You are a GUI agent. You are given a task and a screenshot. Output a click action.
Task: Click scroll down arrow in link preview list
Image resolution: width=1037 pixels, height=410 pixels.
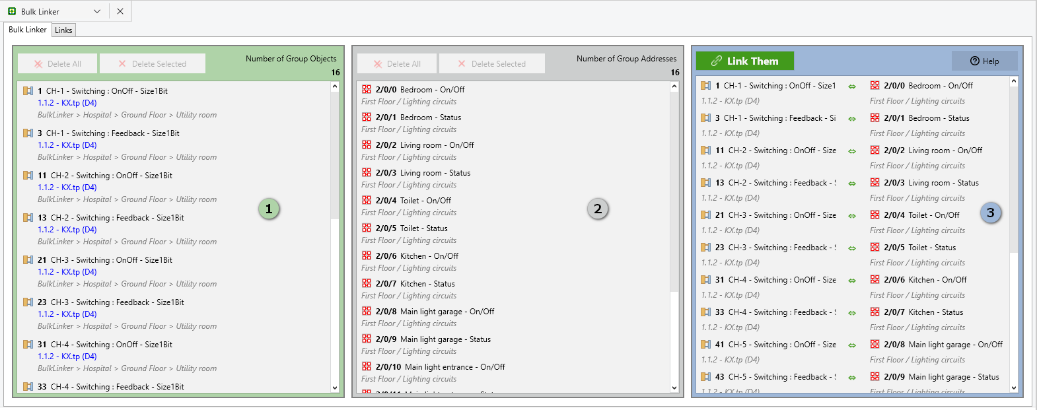point(1014,388)
